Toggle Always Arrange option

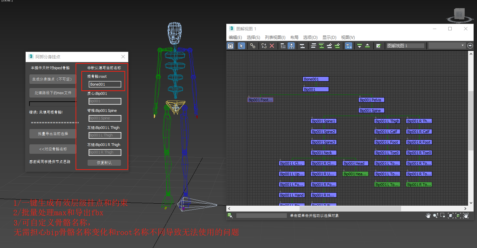point(302,46)
